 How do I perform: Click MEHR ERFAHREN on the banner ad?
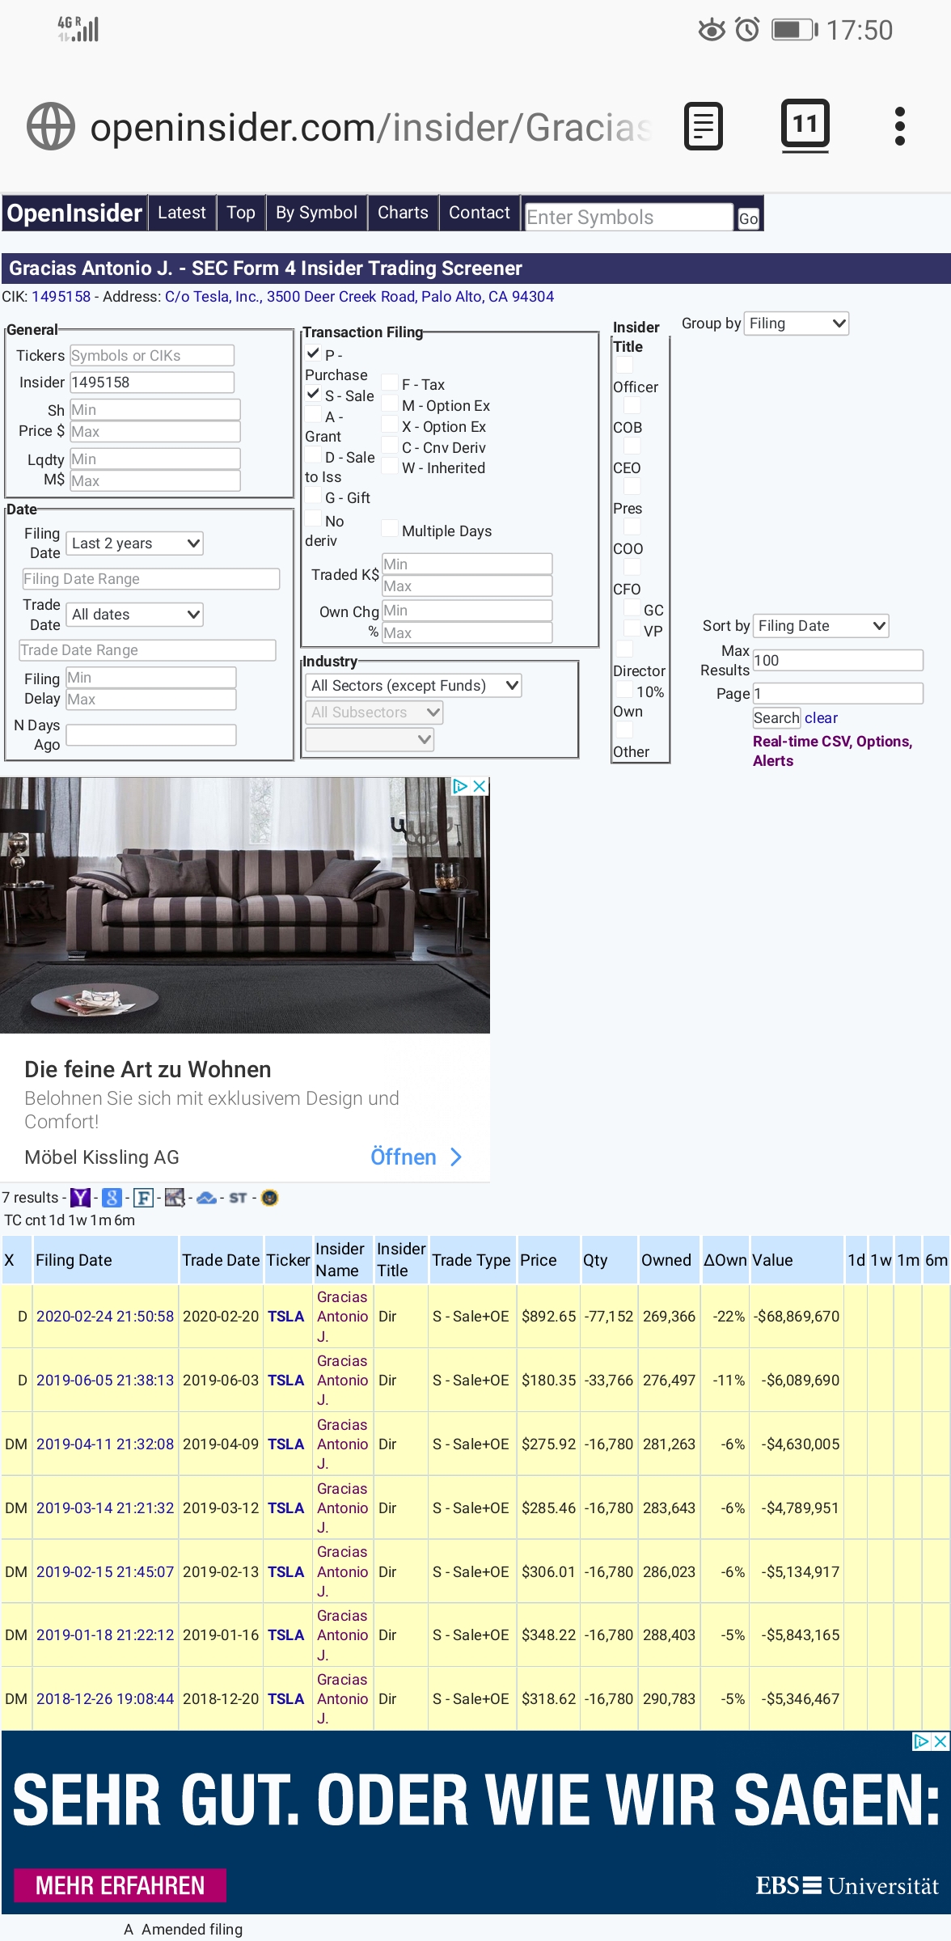pyautogui.click(x=120, y=1885)
